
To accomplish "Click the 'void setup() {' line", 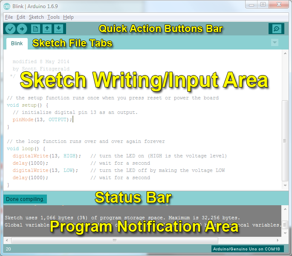I will click(28, 105).
